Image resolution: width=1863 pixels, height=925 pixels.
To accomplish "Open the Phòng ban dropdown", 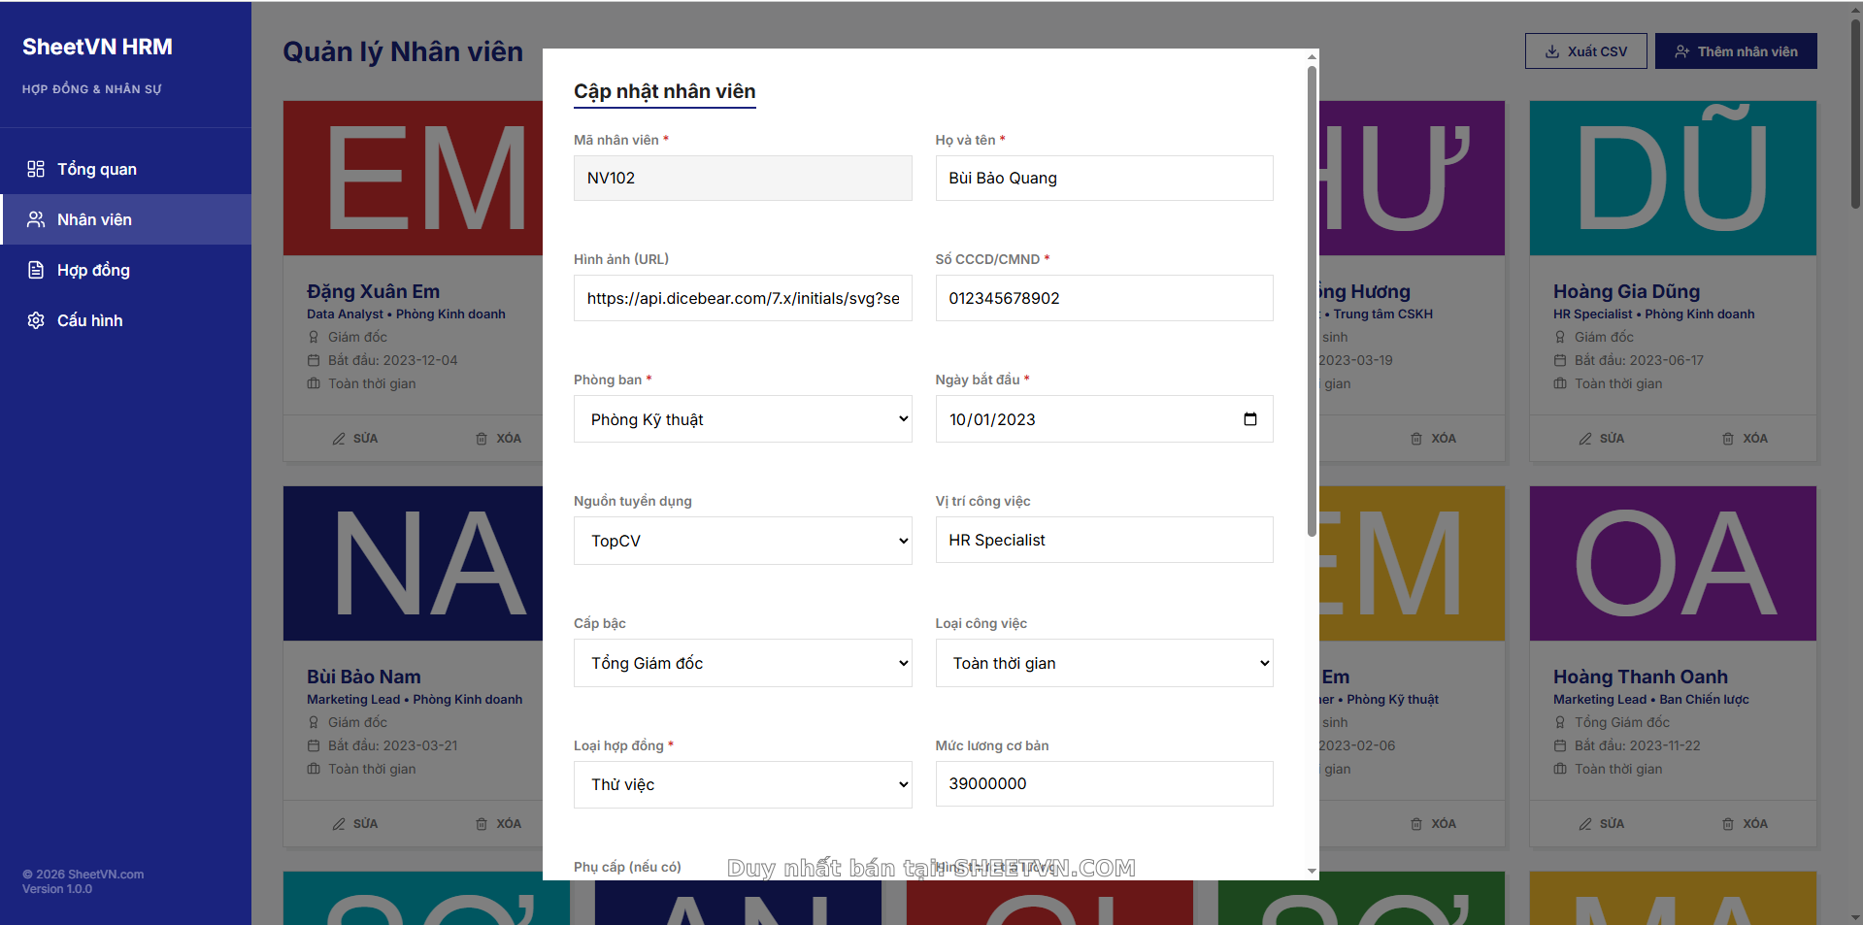I will (x=742, y=419).
